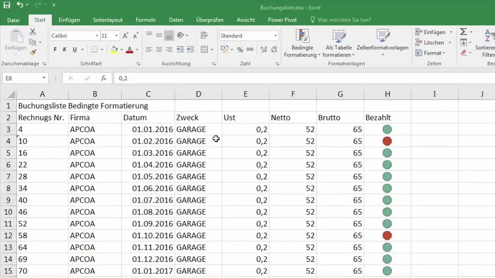Click the decrease indent icon

[x=180, y=49]
